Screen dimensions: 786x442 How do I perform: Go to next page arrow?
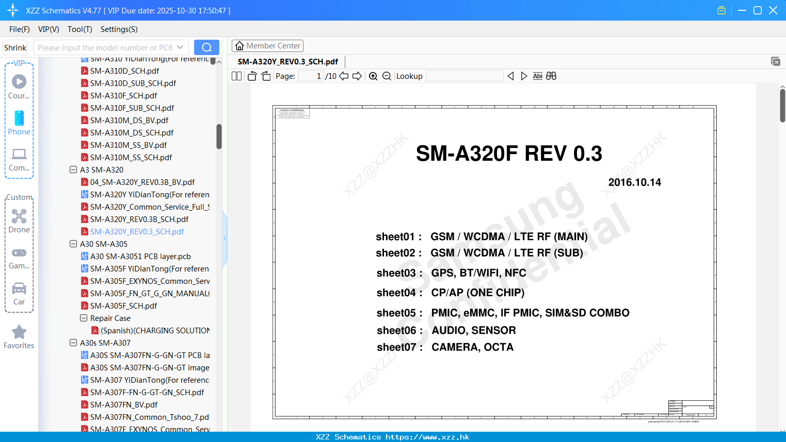tap(357, 76)
